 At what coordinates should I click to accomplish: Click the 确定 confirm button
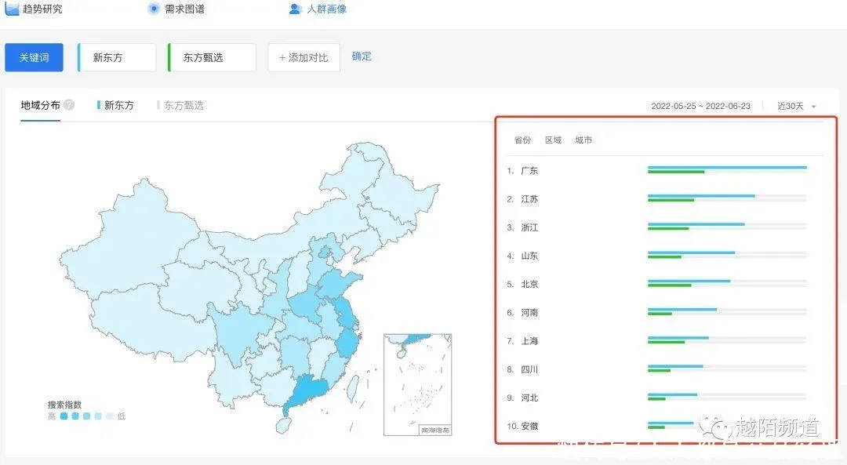pyautogui.click(x=362, y=56)
